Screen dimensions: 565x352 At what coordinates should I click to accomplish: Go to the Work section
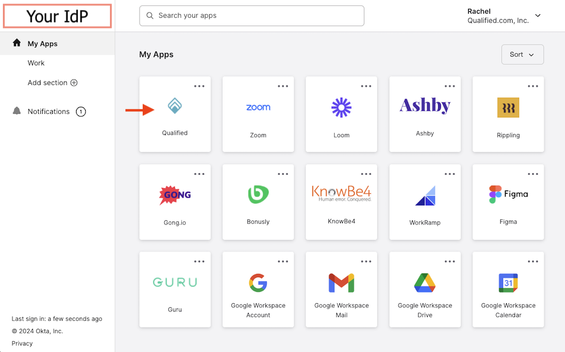(x=36, y=63)
